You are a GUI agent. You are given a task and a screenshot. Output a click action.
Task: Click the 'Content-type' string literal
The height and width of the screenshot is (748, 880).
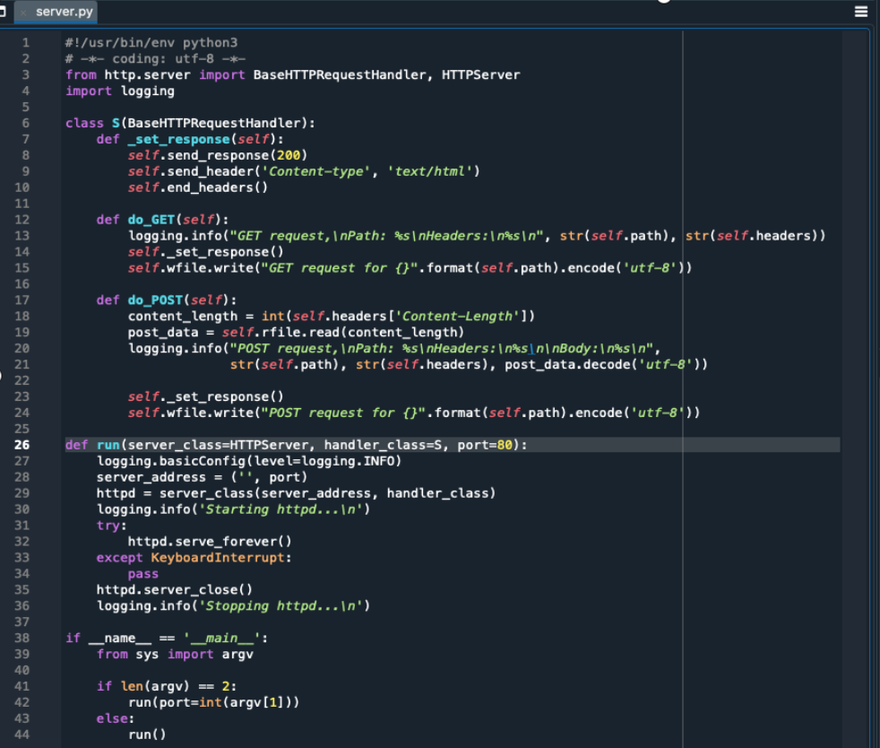[316, 171]
